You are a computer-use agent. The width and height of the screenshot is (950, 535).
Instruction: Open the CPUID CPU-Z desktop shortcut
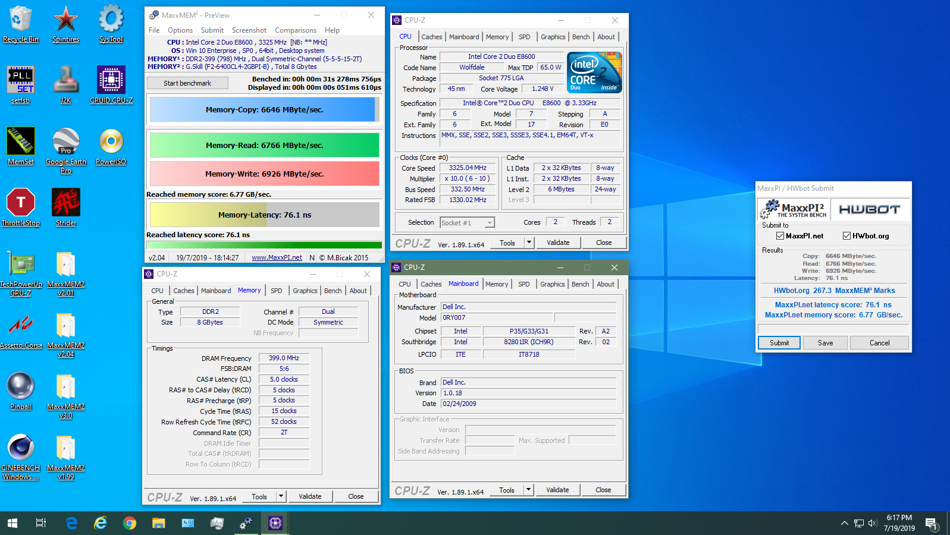[x=111, y=85]
